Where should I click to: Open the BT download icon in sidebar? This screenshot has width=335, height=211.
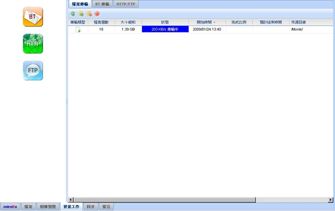[33, 17]
